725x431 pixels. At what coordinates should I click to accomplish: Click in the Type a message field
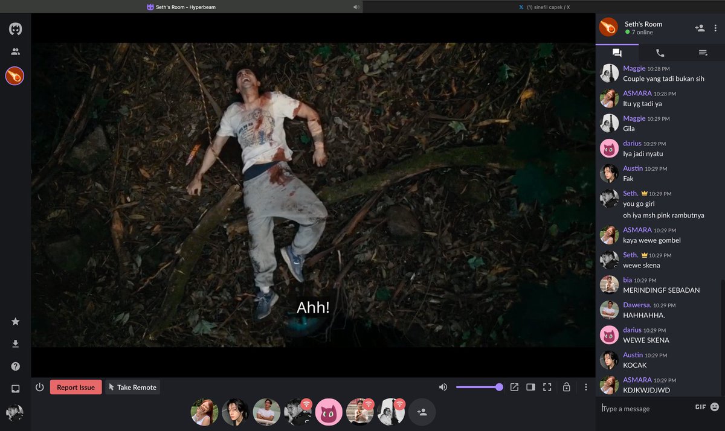click(x=646, y=409)
